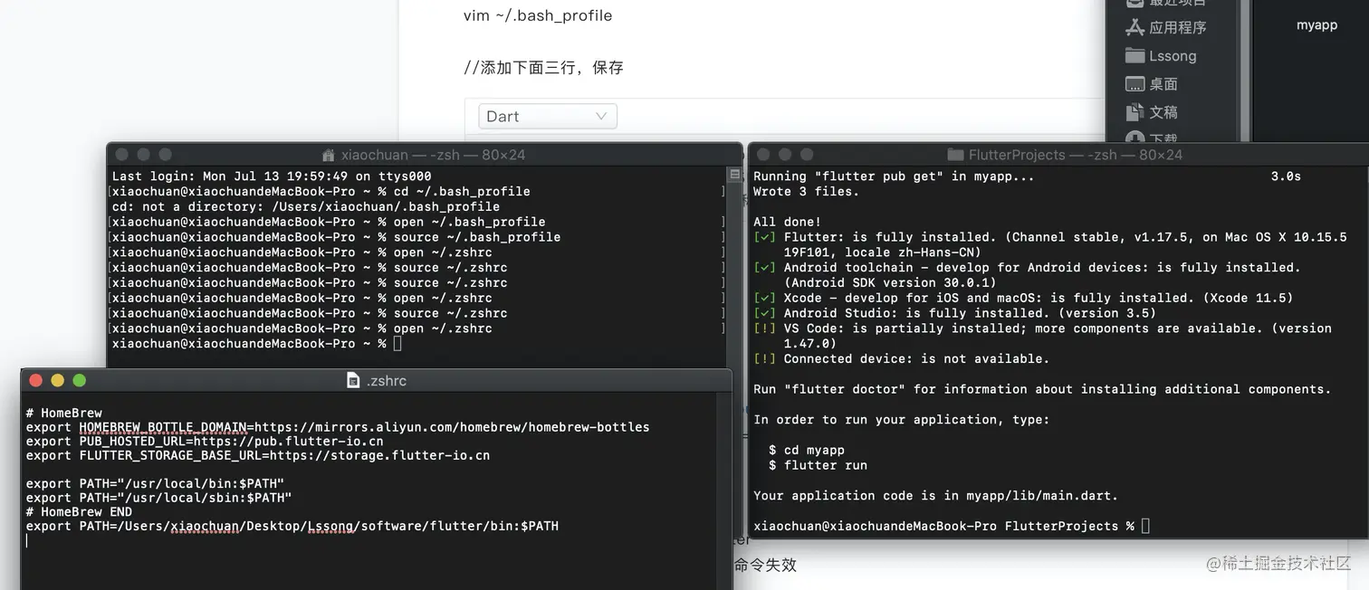Click the "//添加下面三行，保存" text on the page
Image resolution: width=1369 pixels, height=590 pixels.
tap(543, 67)
